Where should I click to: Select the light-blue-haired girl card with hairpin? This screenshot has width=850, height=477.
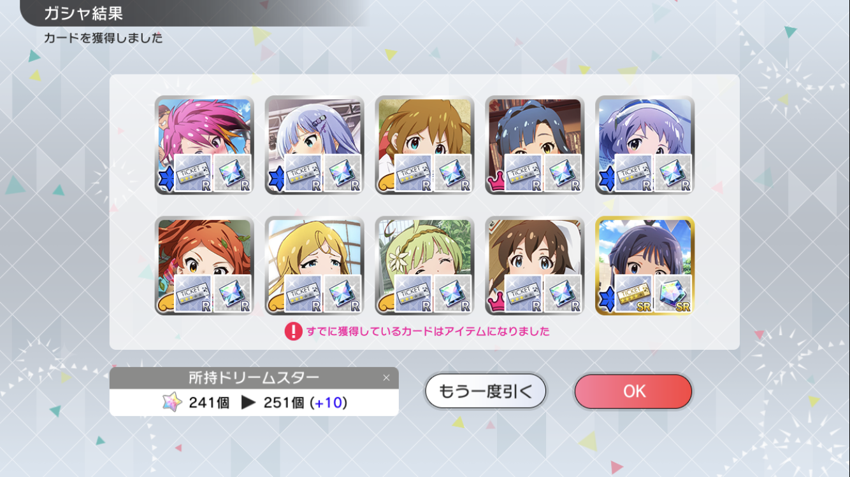315,145
